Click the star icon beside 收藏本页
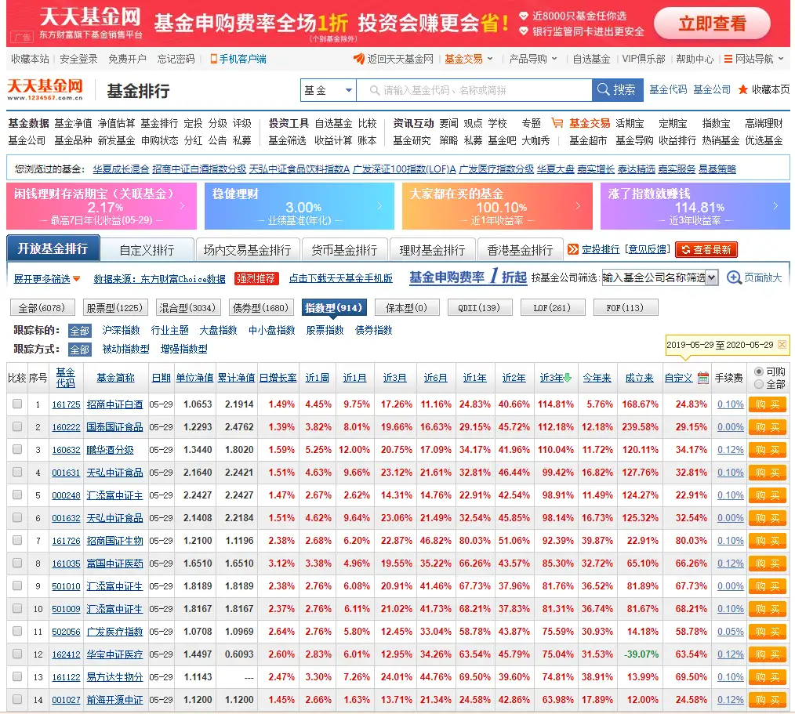The width and height of the screenshot is (795, 714). [742, 89]
